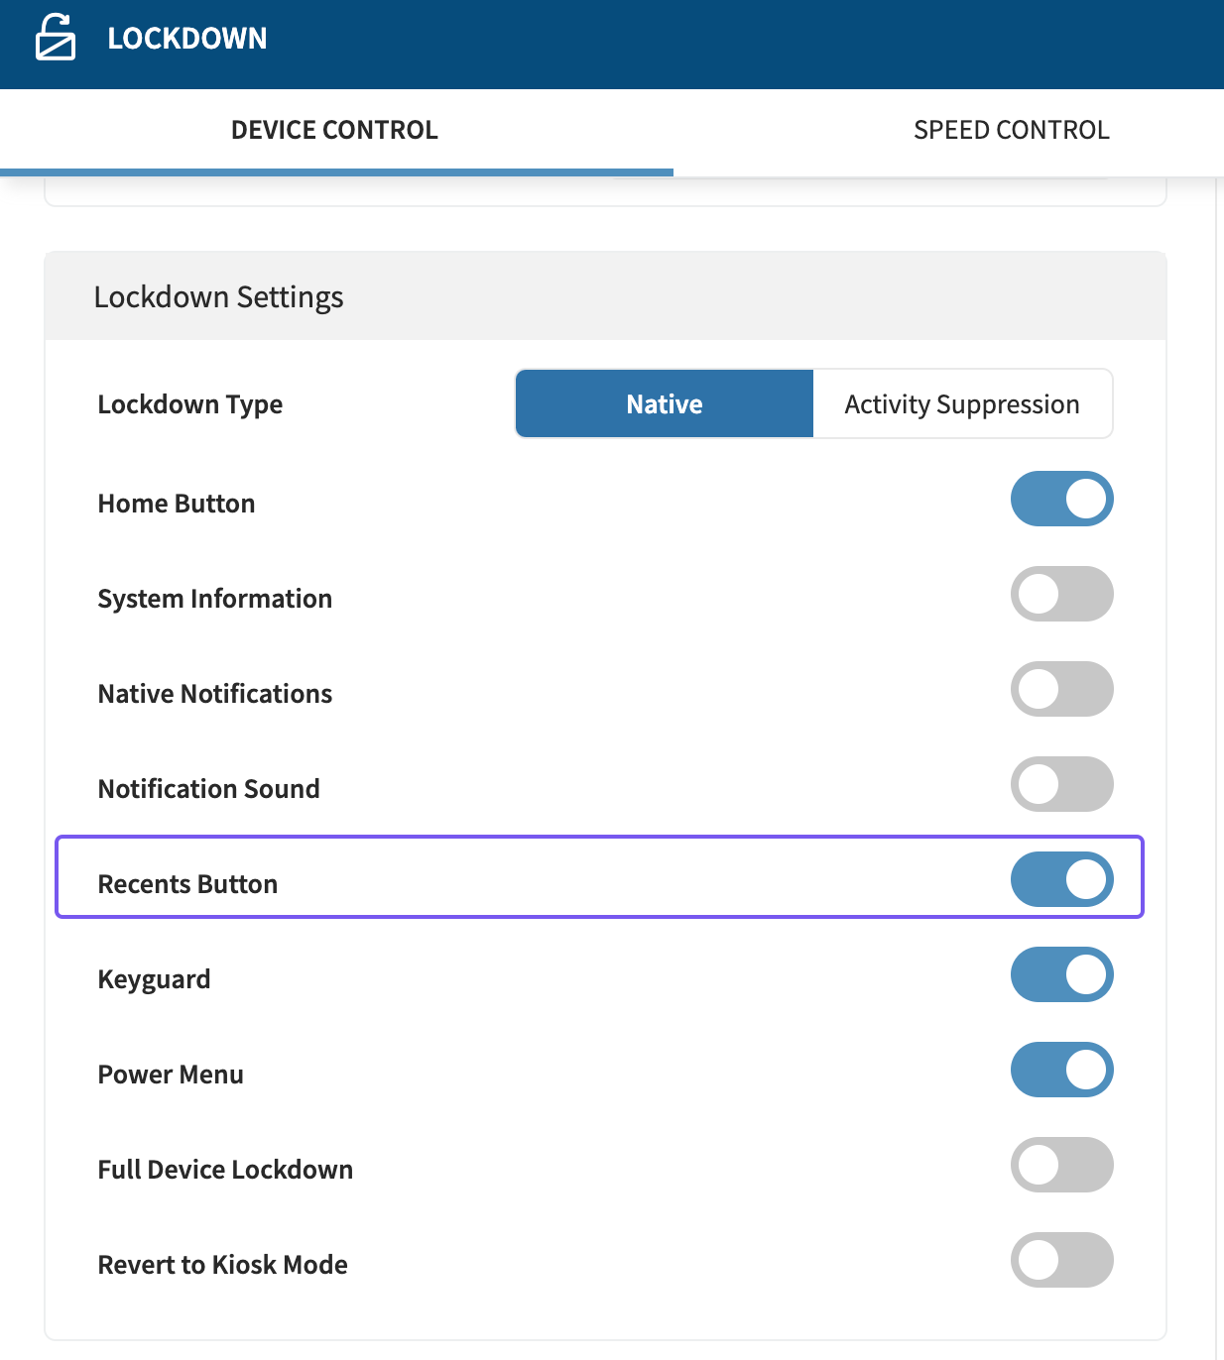This screenshot has width=1224, height=1360.
Task: Choose Native lockdown type
Action: [x=665, y=404]
